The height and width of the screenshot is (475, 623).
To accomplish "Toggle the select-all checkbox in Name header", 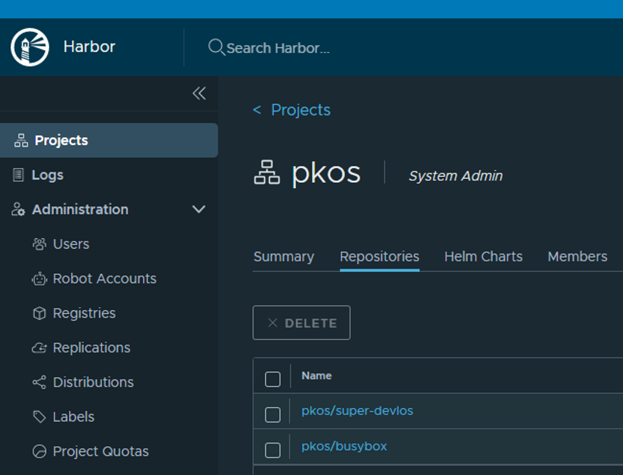I will 273,379.
